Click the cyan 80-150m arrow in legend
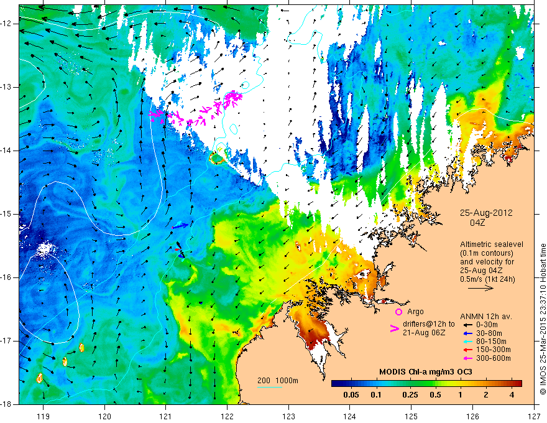This screenshot has width=547, height=423. (467, 342)
